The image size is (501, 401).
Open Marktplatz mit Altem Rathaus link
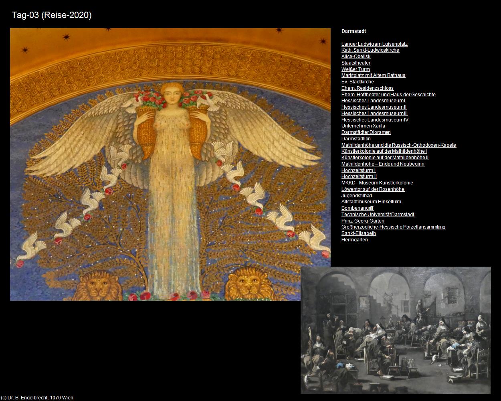(x=374, y=75)
